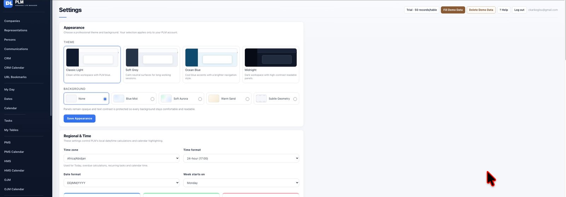Open OJM Calendar in the sidebar
Image resolution: width=566 pixels, height=197 pixels.
pyautogui.click(x=14, y=189)
